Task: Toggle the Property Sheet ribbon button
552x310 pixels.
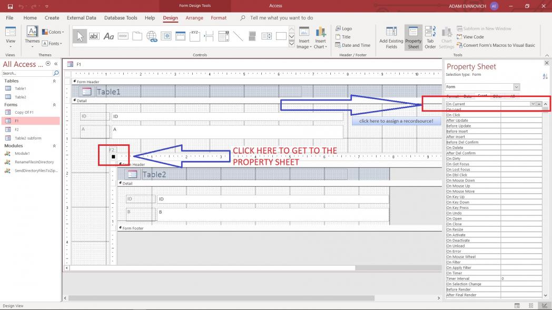Action: [413, 38]
